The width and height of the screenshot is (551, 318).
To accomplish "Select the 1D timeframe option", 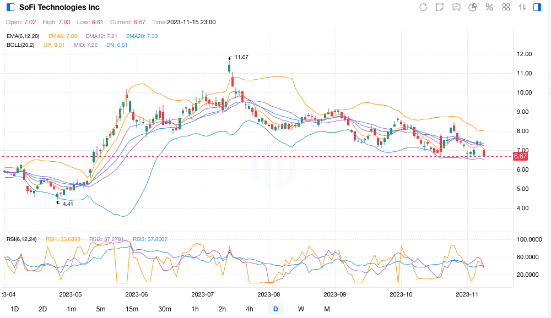I will 15,309.
